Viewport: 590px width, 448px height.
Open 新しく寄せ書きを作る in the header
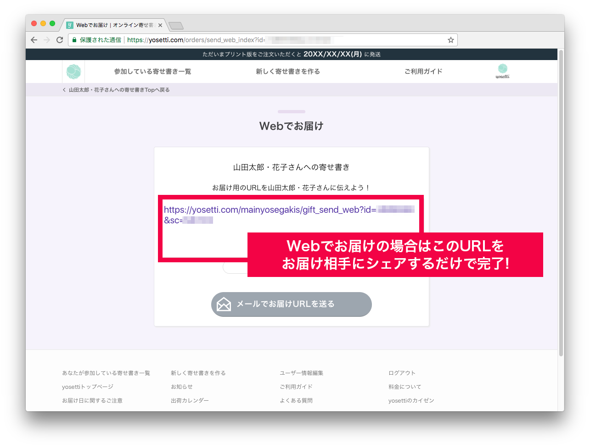point(288,72)
